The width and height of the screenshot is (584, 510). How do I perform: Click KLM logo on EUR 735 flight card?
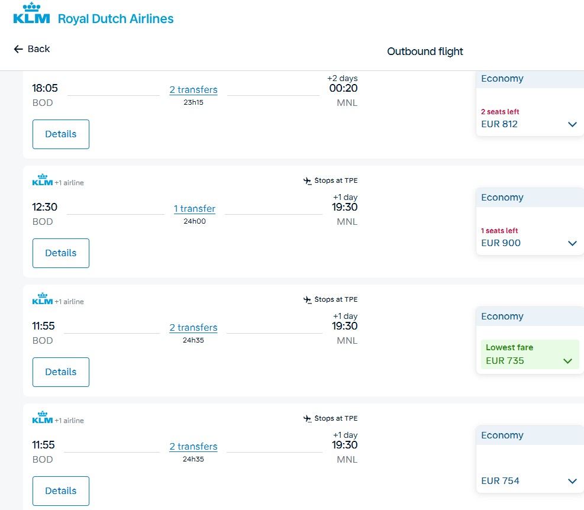point(42,299)
